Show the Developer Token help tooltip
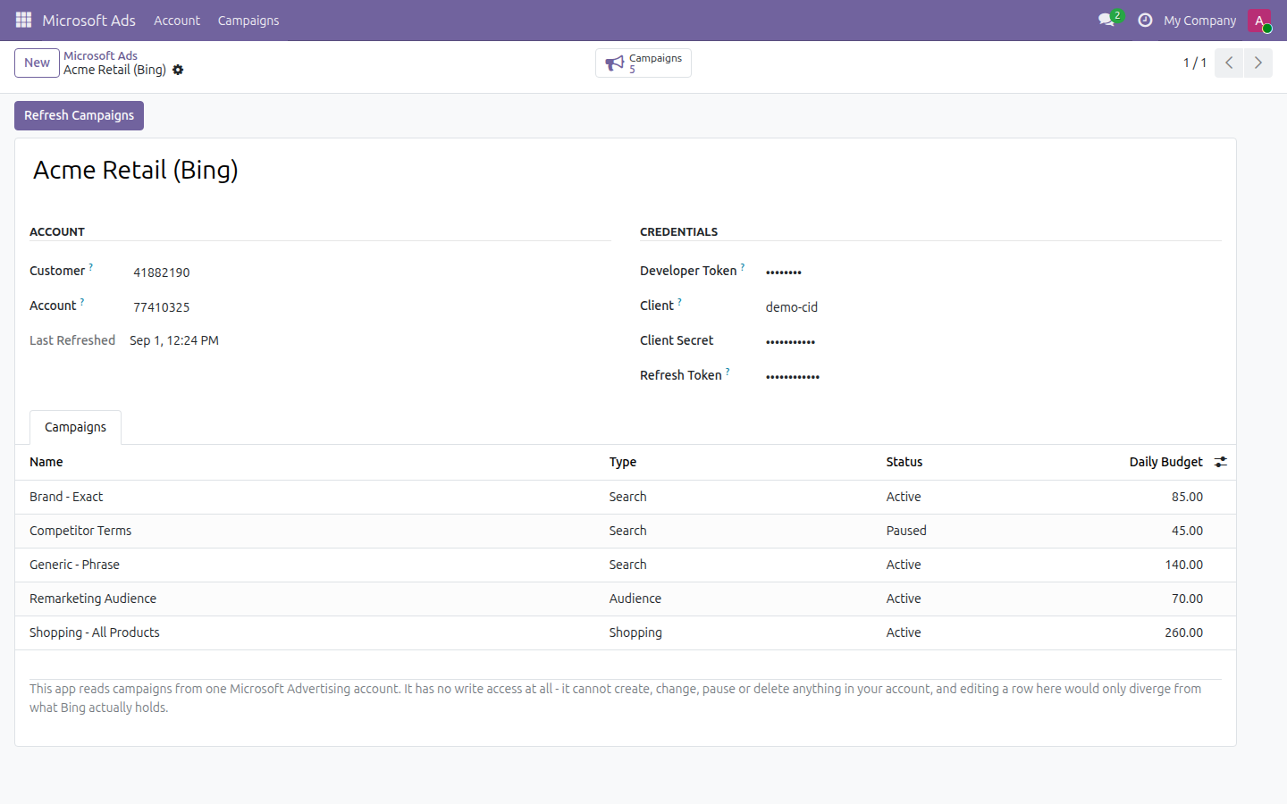Image resolution: width=1287 pixels, height=804 pixels. (743, 267)
